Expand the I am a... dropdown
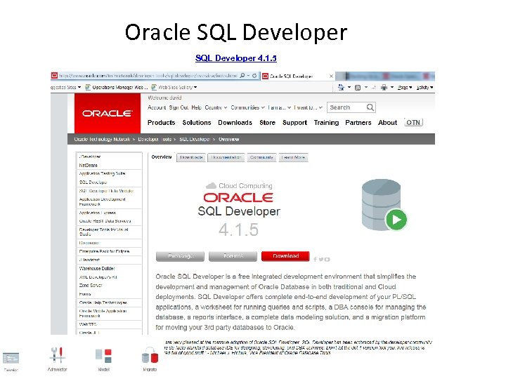 (280, 107)
